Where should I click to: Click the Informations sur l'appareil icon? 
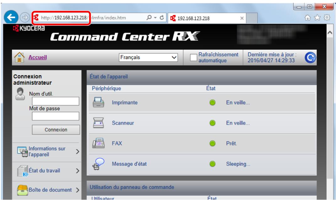click(x=23, y=152)
